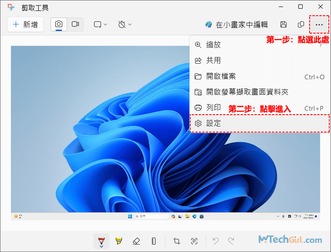Copy the screenshot with the copy icon

pos(301,25)
